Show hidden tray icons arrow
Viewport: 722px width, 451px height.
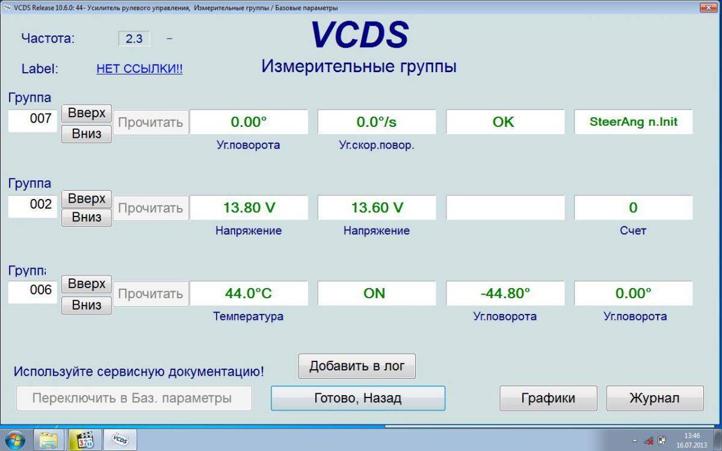tap(635, 441)
